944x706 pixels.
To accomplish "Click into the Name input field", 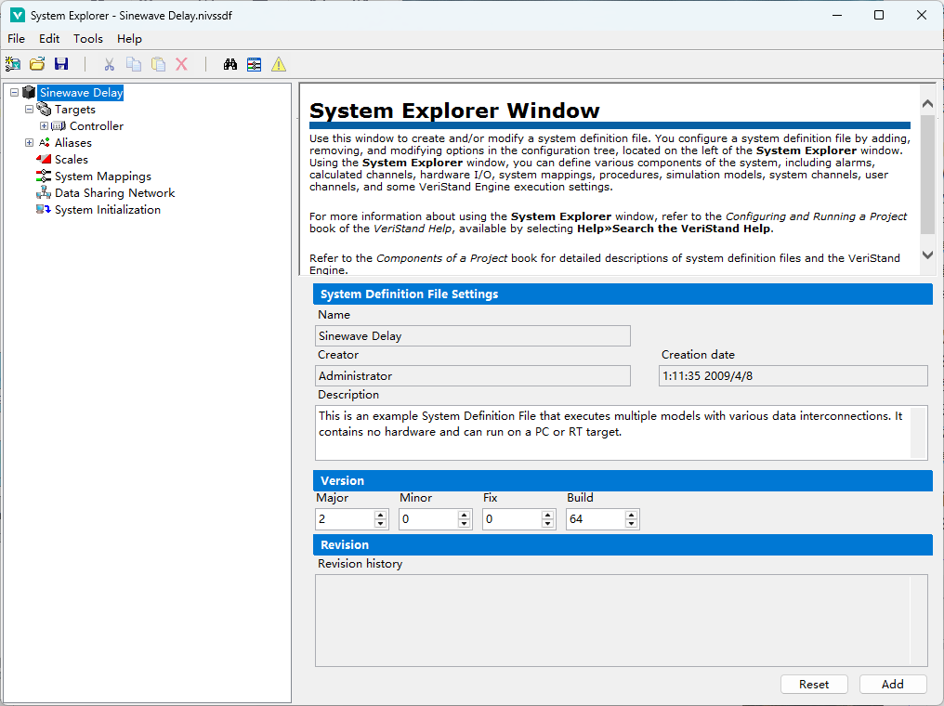I will tap(473, 336).
